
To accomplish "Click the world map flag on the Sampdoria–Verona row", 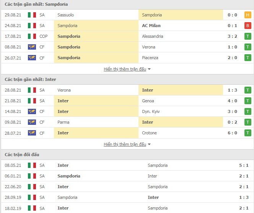I will (x=32, y=47).
